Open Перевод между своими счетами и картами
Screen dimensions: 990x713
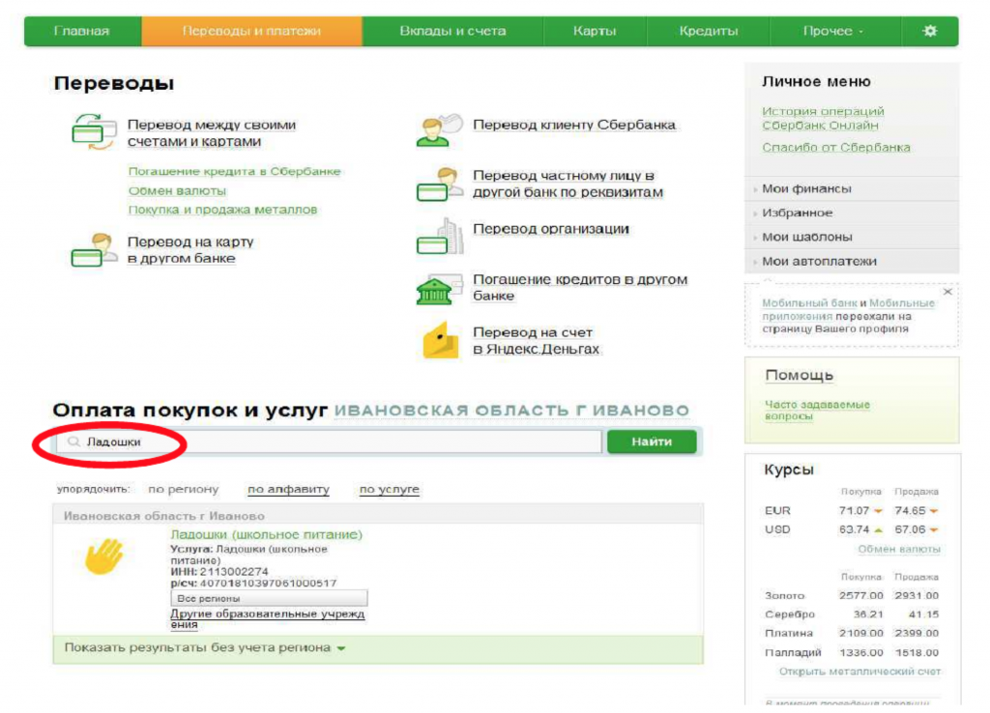[212, 133]
